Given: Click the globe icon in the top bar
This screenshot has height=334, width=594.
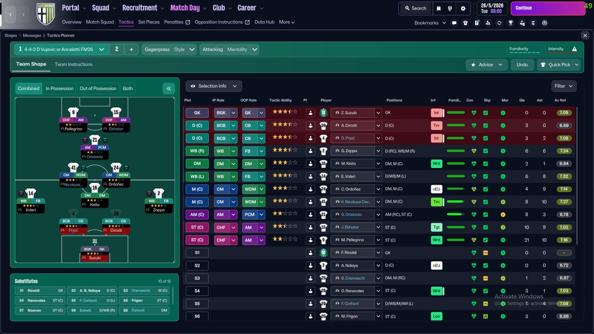Looking at the screenshot, I should coord(450,8).
